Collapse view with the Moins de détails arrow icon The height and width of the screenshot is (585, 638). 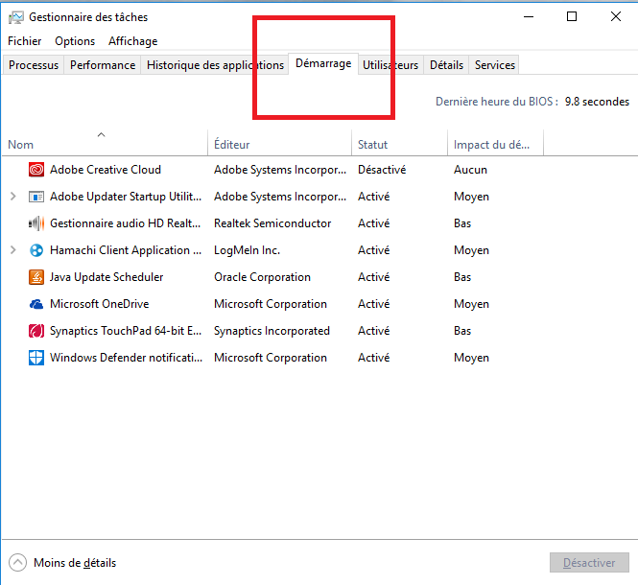(17, 563)
